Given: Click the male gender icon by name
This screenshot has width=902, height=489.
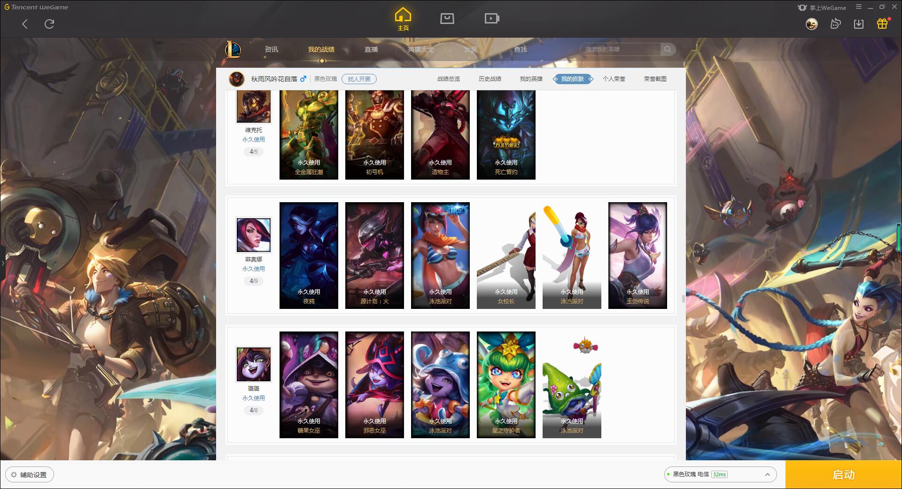Looking at the screenshot, I should [303, 79].
